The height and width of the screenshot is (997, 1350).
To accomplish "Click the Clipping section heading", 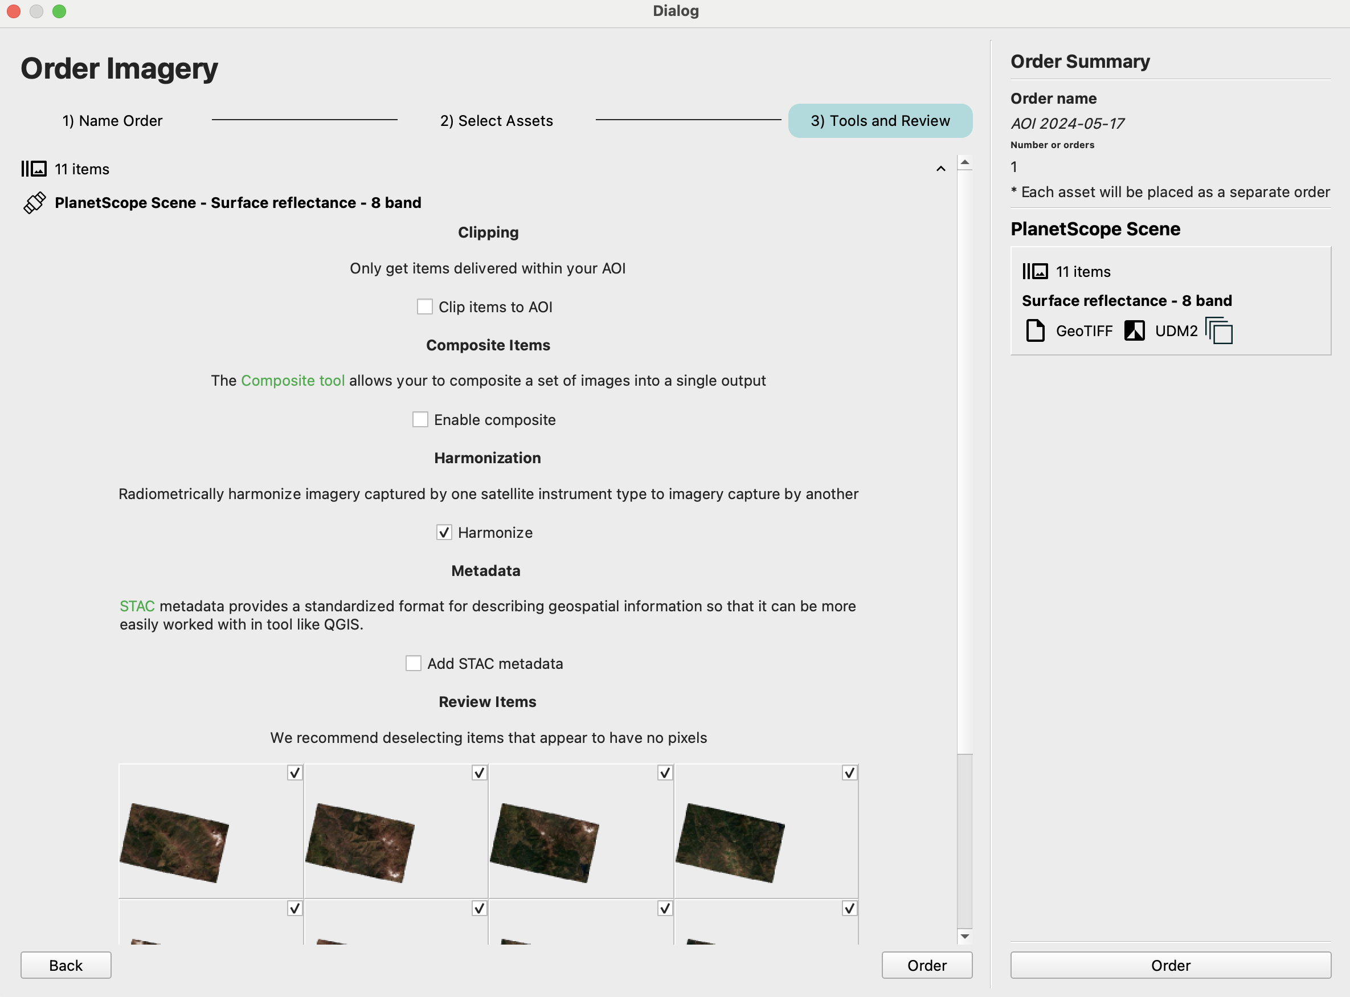I will click(x=488, y=232).
